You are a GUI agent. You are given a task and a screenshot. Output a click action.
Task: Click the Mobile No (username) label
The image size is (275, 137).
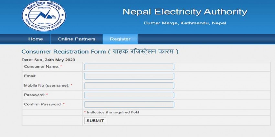coord(47,86)
